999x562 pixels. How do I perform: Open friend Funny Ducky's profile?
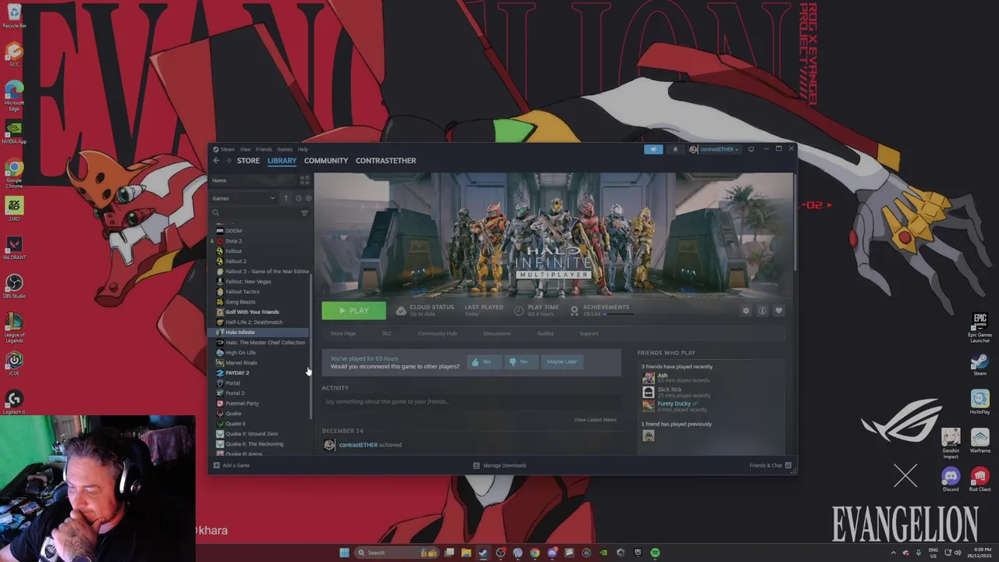674,404
